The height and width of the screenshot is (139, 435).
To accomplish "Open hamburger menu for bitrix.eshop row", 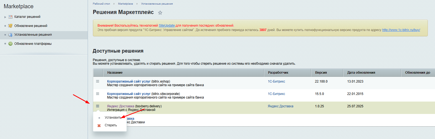I will click(x=98, y=81).
